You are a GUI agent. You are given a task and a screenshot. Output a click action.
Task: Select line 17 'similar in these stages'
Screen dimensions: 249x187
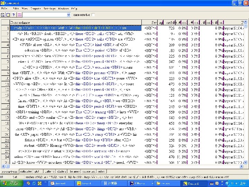[x=76, y=117]
